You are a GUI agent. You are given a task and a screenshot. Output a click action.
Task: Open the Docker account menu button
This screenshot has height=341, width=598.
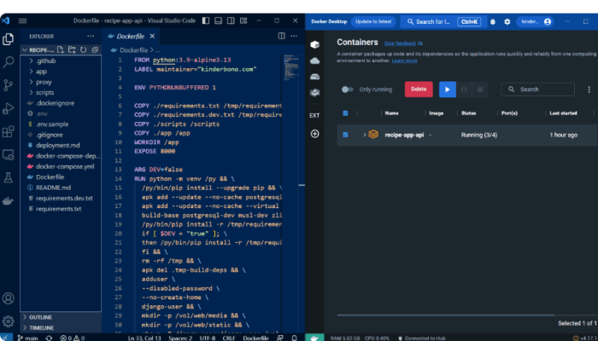[536, 21]
